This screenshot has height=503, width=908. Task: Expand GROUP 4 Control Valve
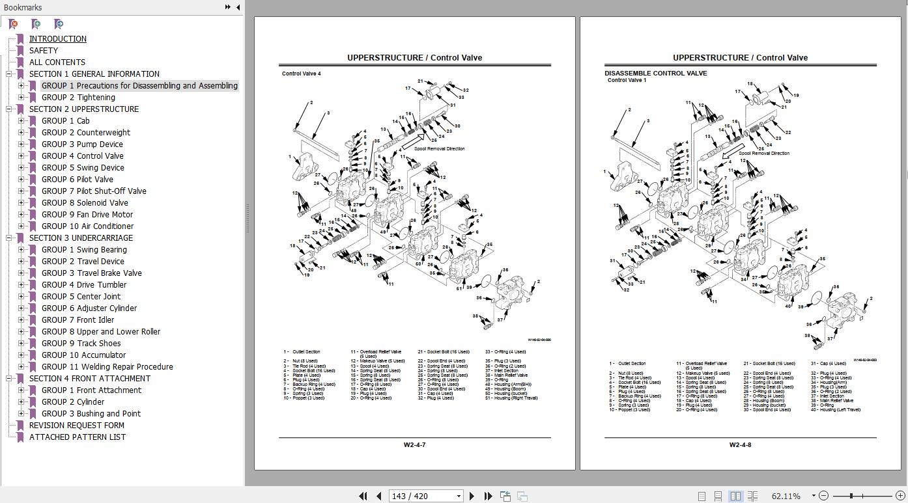[21, 156]
